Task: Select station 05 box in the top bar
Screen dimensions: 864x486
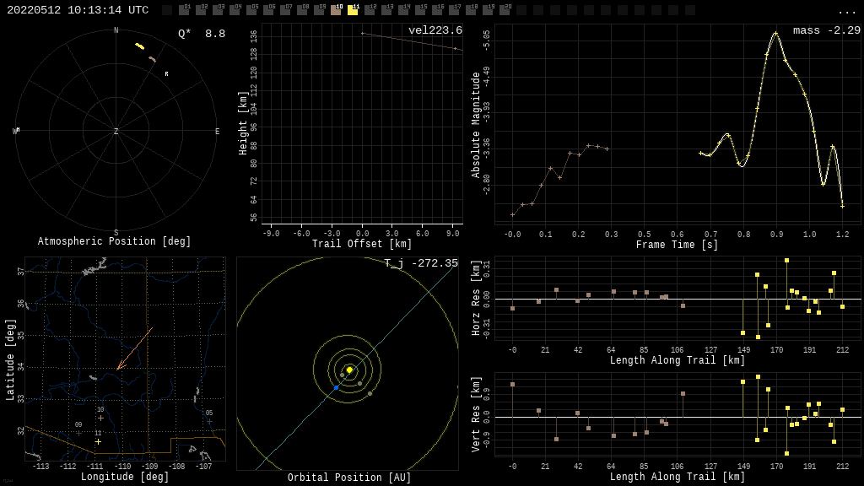Action: point(251,10)
